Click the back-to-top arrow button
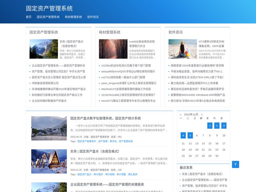This screenshot has width=256, height=192. 235,164
